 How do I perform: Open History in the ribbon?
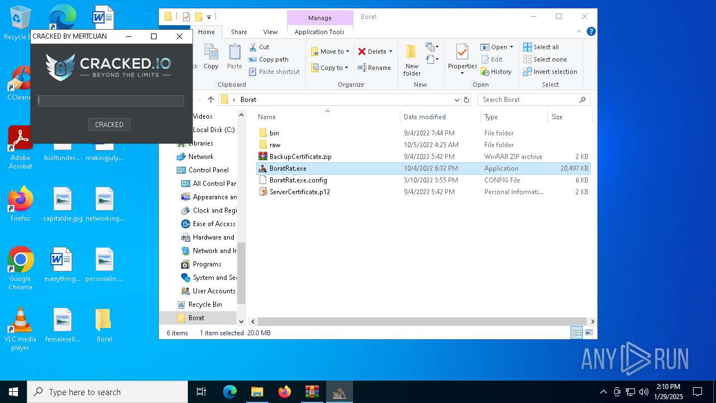point(496,72)
